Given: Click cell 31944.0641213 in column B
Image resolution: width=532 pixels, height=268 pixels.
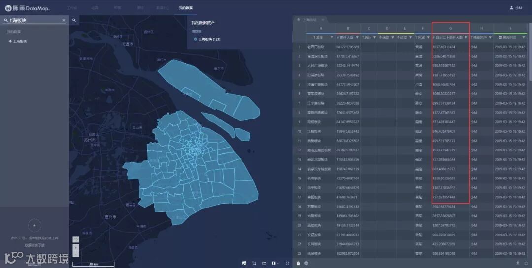Looking at the screenshot, I should pos(348,244).
